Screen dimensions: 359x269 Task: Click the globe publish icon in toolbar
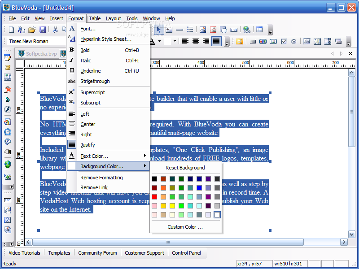pyautogui.click(x=246, y=30)
